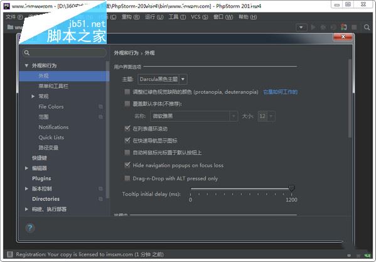Uncheck 在快速导航显示图标 checkbox
This screenshot has height=262, width=376.
(127, 140)
